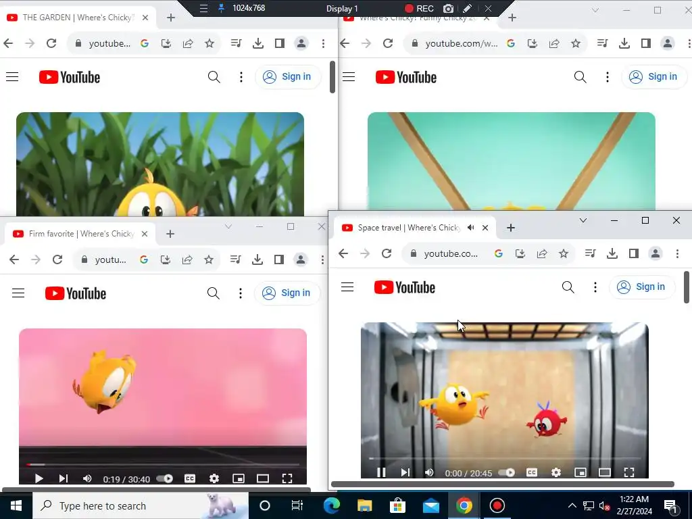692x519 pixels.
Task: Search YouTube in Space travel window
Action: pyautogui.click(x=568, y=287)
